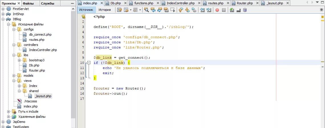325x128 pixels.
Task: Collapse the ItBlog project node
Action: 3,19
